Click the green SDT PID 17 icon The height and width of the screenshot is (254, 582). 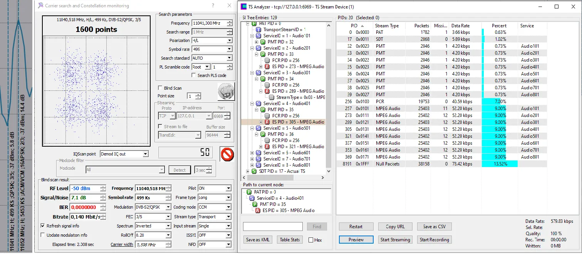click(x=254, y=171)
